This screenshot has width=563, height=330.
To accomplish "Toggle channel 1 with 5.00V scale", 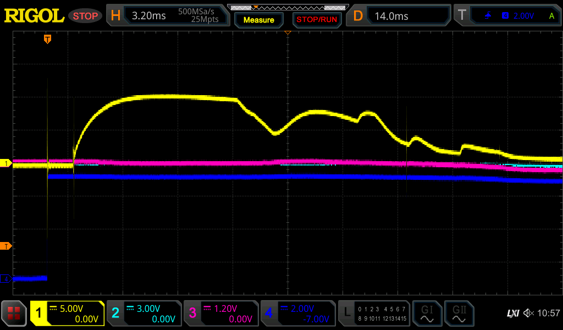I will coord(67,313).
